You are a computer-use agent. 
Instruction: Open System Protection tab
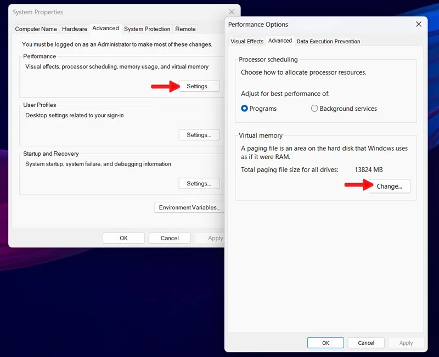tap(147, 29)
